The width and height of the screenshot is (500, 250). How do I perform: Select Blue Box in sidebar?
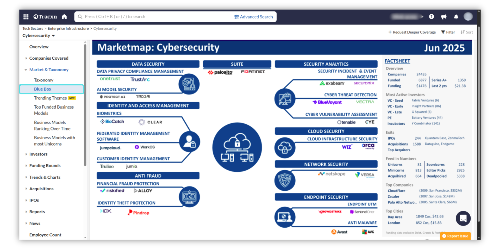coord(43,89)
